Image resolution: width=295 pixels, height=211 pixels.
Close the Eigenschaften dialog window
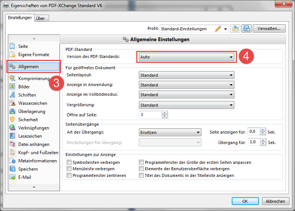[x=284, y=4]
